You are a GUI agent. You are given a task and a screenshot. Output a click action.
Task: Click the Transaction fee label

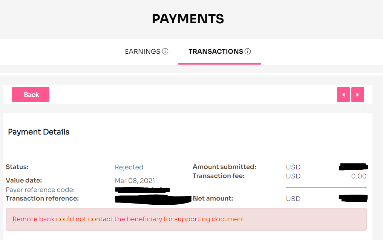coord(218,176)
